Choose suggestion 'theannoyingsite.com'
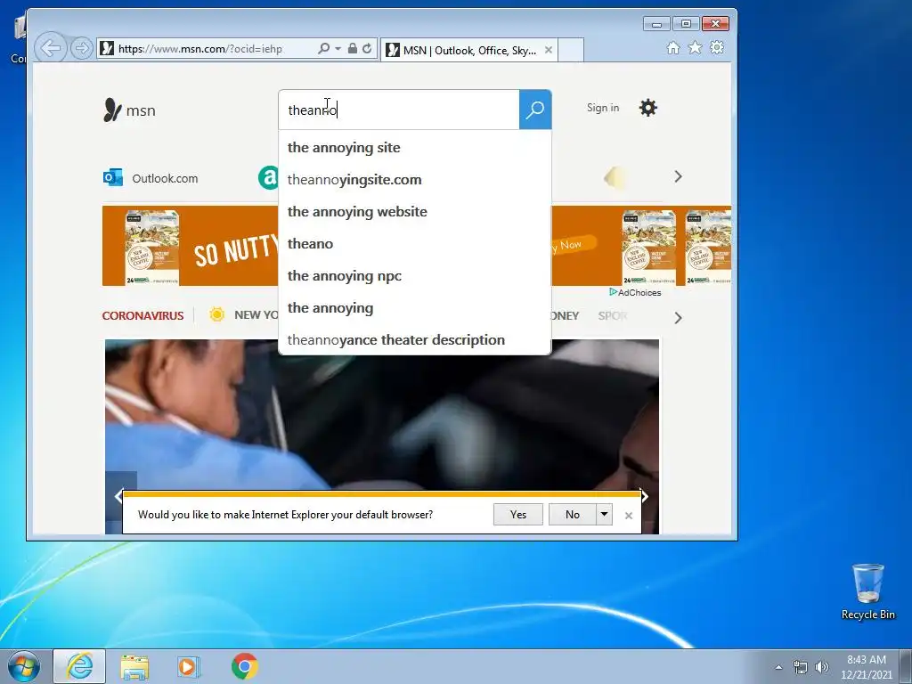The width and height of the screenshot is (912, 684). click(x=415, y=180)
